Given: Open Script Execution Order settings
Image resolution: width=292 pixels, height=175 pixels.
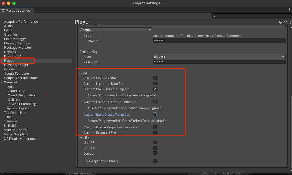Looking at the screenshot, I should point(21,78).
